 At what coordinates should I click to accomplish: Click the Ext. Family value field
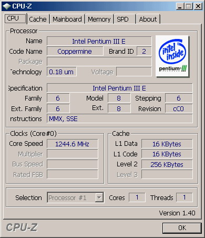(x=58, y=108)
